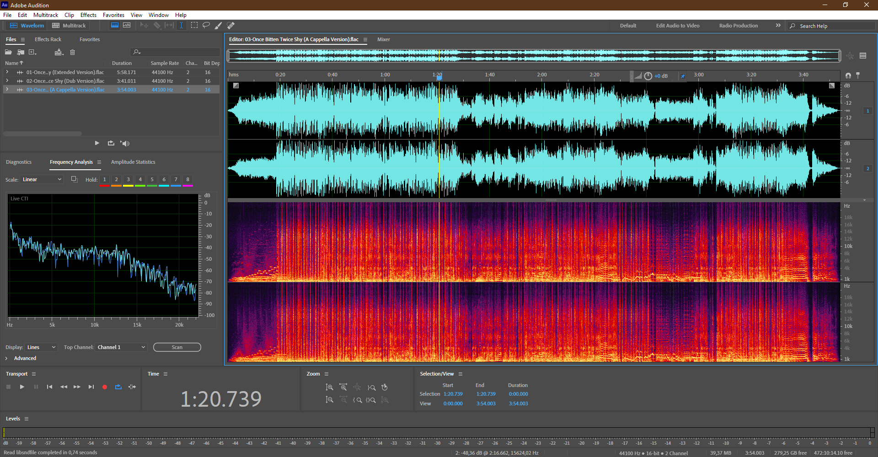Viewport: 878px width, 457px height.
Task: Toggle the Snapping magnet icon
Action: (x=848, y=75)
